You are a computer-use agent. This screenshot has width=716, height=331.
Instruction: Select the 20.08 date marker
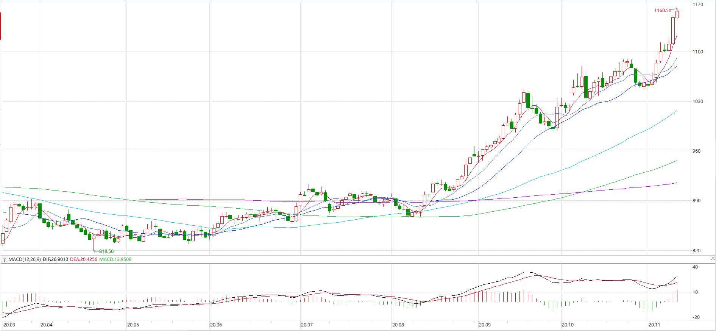click(398, 325)
